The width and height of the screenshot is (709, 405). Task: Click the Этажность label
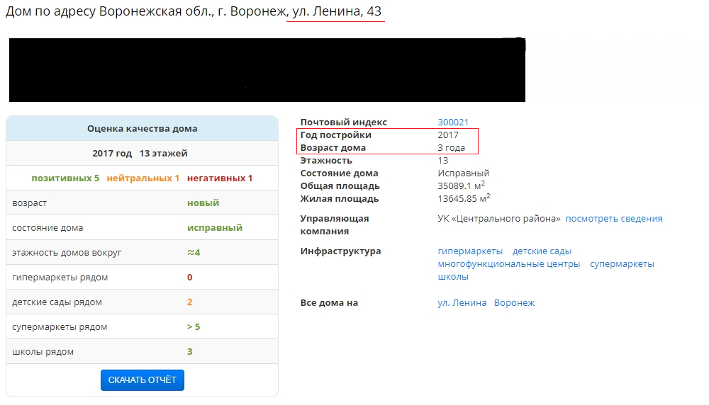326,160
